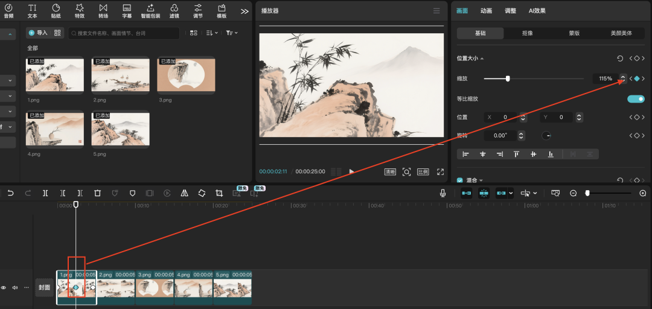Undo with the timeline undo icon

point(11,193)
